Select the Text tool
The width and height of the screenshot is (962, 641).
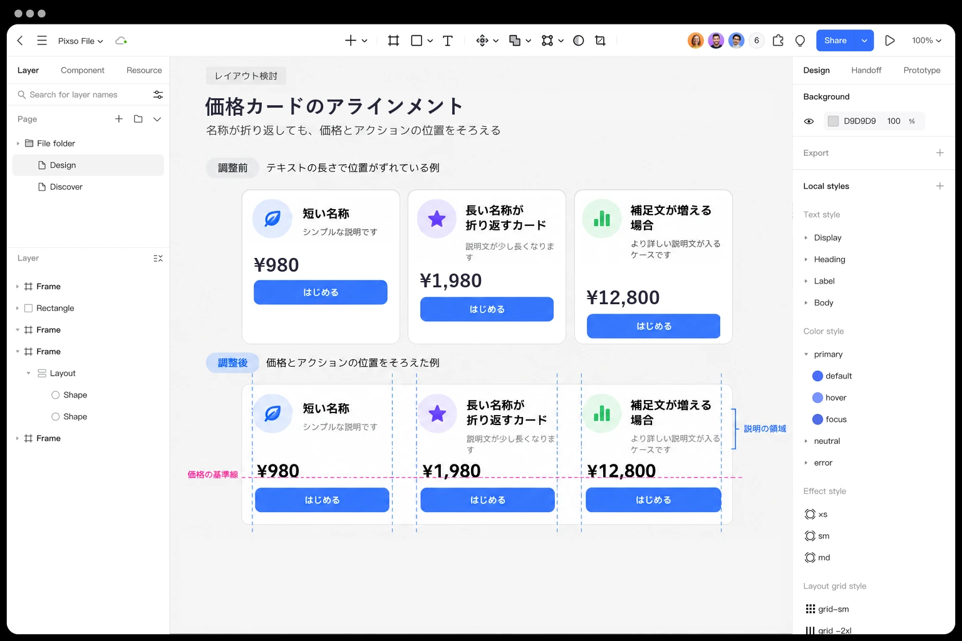(448, 41)
